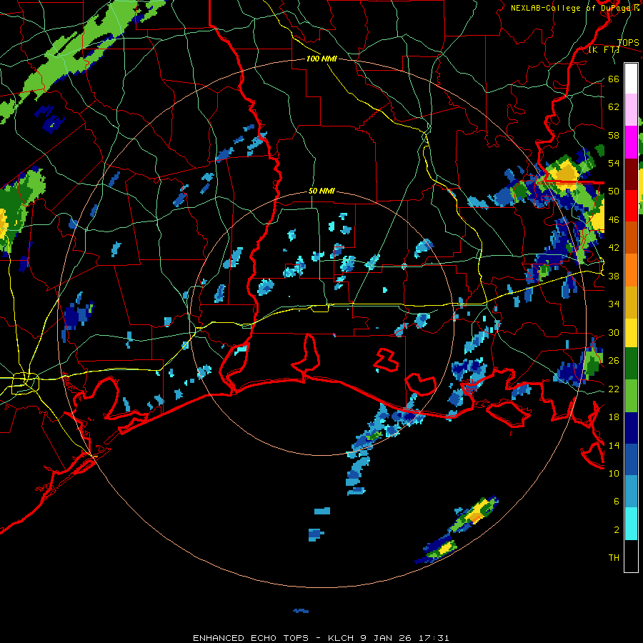
Task: Click the legend value label 30
Action: 614,332
